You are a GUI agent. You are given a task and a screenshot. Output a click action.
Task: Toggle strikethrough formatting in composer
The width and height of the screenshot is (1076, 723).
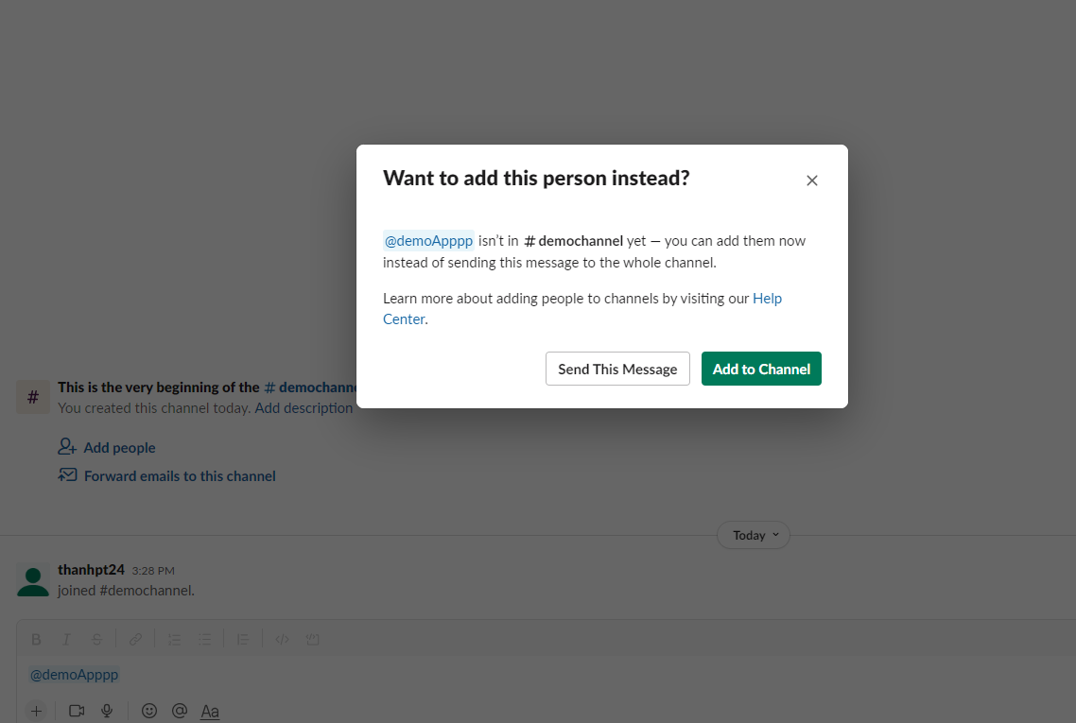[x=96, y=639]
